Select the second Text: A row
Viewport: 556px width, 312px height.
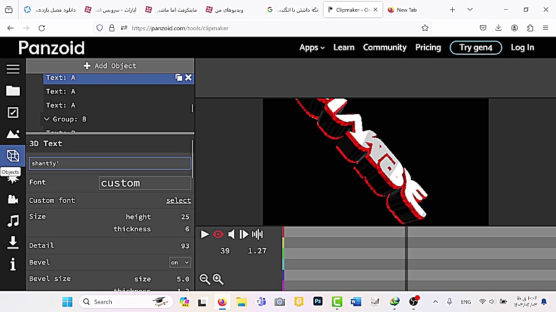click(119, 91)
